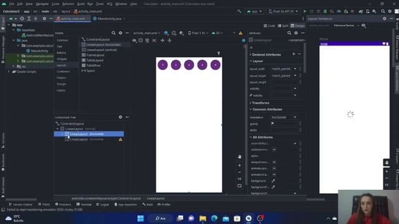Minimize the Palette panel

pos(127,33)
